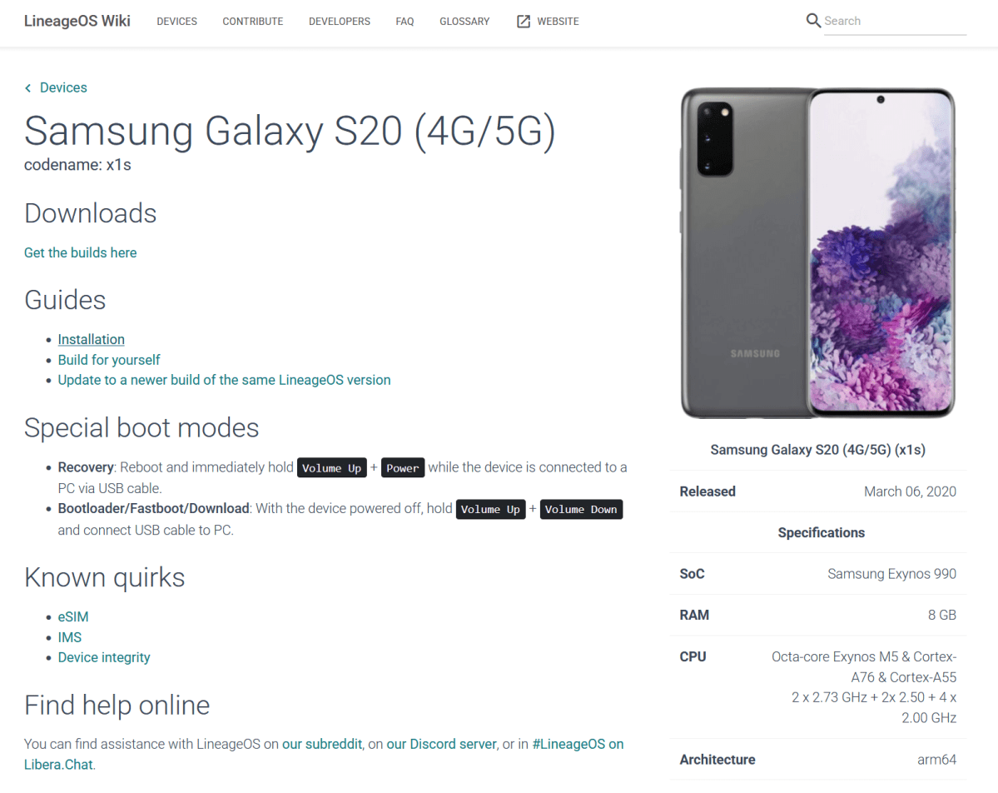The width and height of the screenshot is (998, 793).
Task: Click the external link icon beside WEBSITE
Action: (523, 21)
